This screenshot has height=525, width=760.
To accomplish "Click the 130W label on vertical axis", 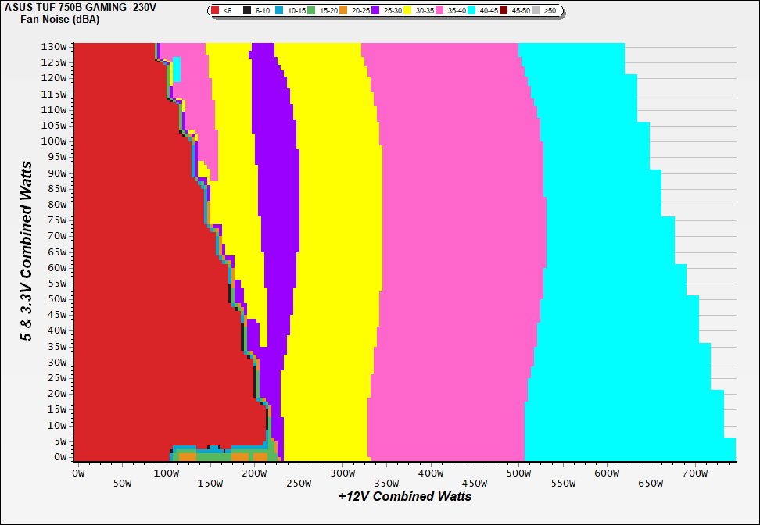I will (x=56, y=46).
